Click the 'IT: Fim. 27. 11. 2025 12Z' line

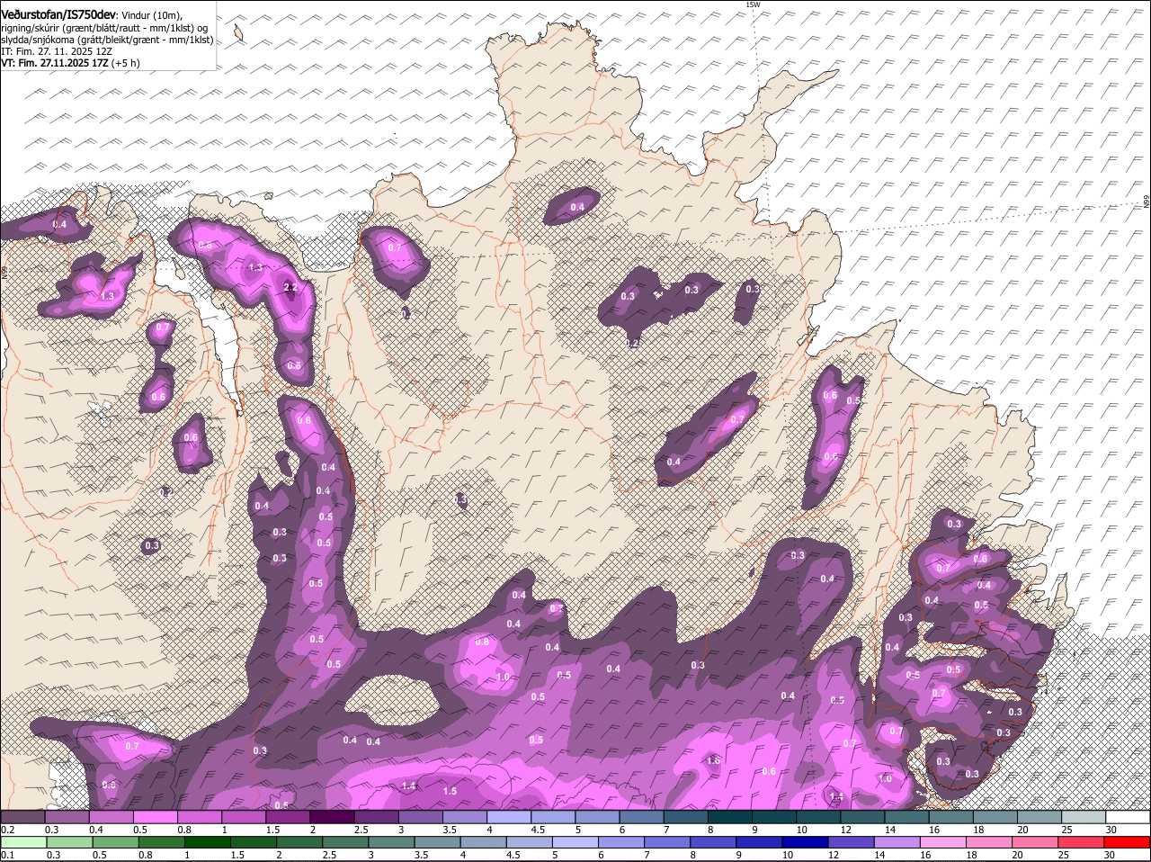(x=57, y=52)
